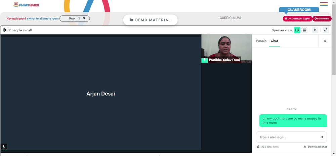Click the P button in call toolbar
336x156 pixels.
pos(315,30)
